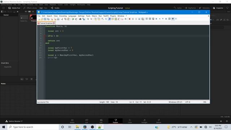Toggle the highlighted Show All Characters icon
This screenshot has width=231, height=130.
(x=109, y=19)
